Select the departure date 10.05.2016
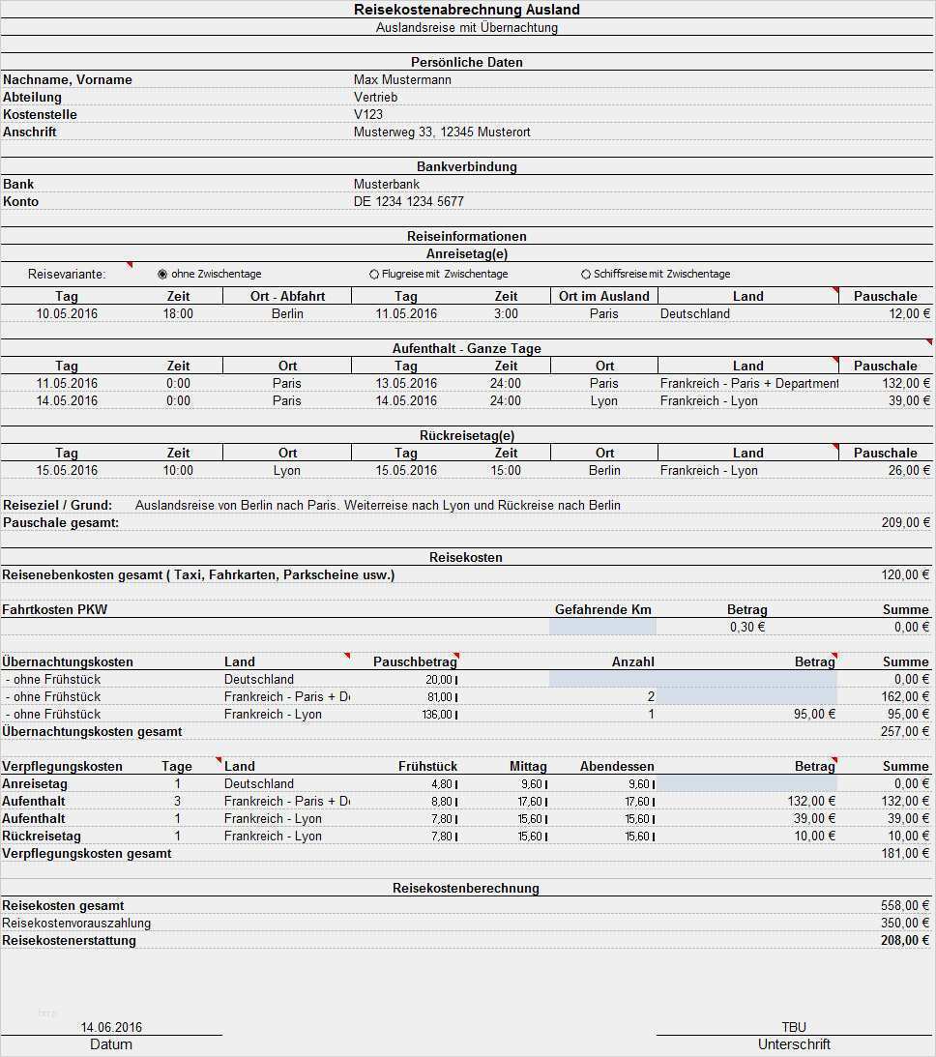Image resolution: width=936 pixels, height=1057 pixels. pos(67,313)
